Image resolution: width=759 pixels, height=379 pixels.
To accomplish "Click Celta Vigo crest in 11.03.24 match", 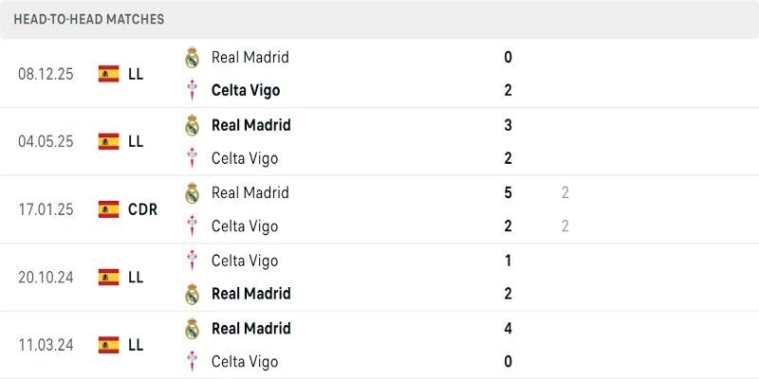I will tap(193, 362).
